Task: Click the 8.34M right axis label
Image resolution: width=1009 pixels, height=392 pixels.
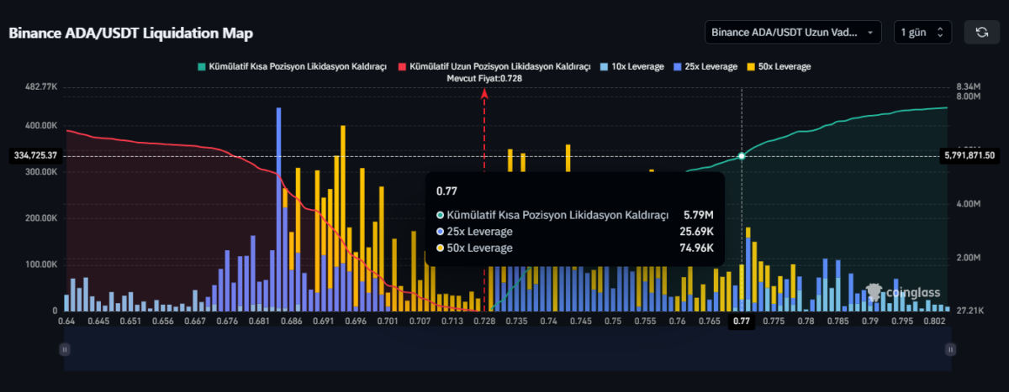Action: [x=969, y=86]
